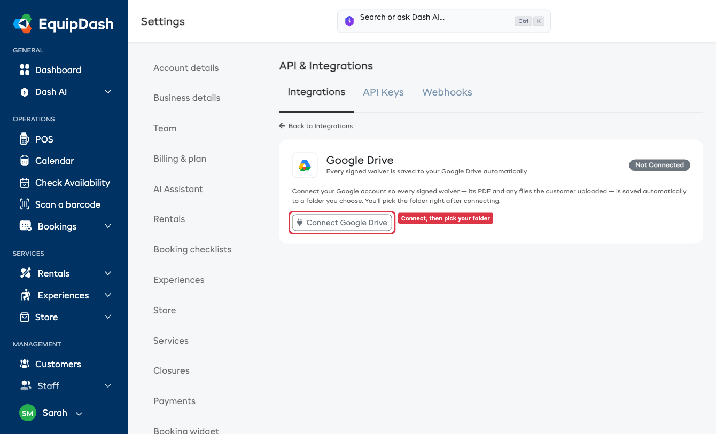Click the Scan a barcode icon
The image size is (716, 434).
coord(25,204)
